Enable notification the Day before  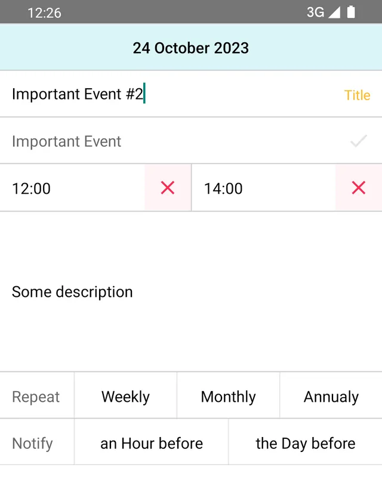click(305, 443)
